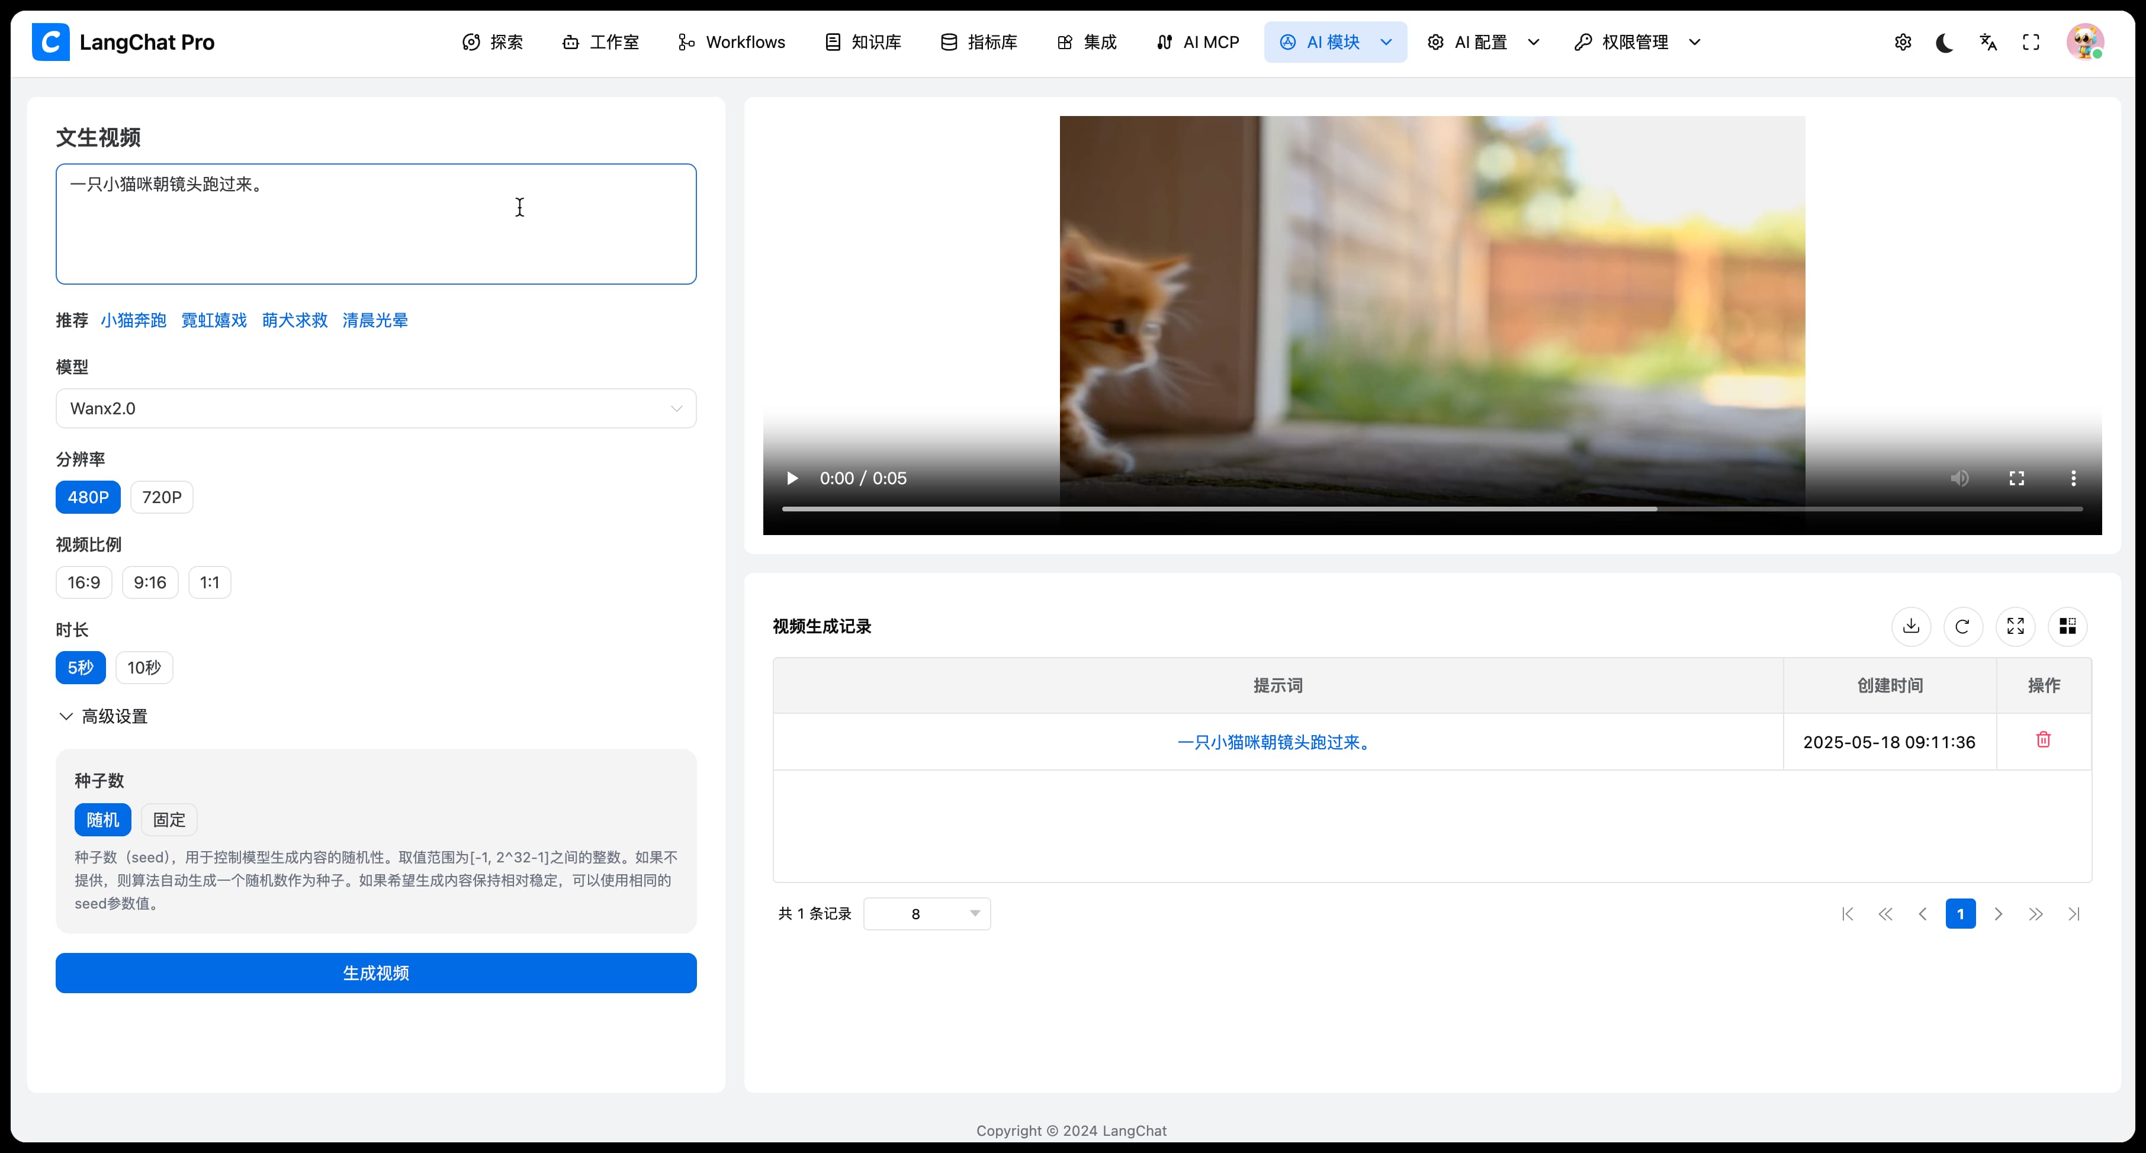Viewport: 2146px width, 1153px height.
Task: Open language translation switcher icon
Action: click(x=1988, y=41)
